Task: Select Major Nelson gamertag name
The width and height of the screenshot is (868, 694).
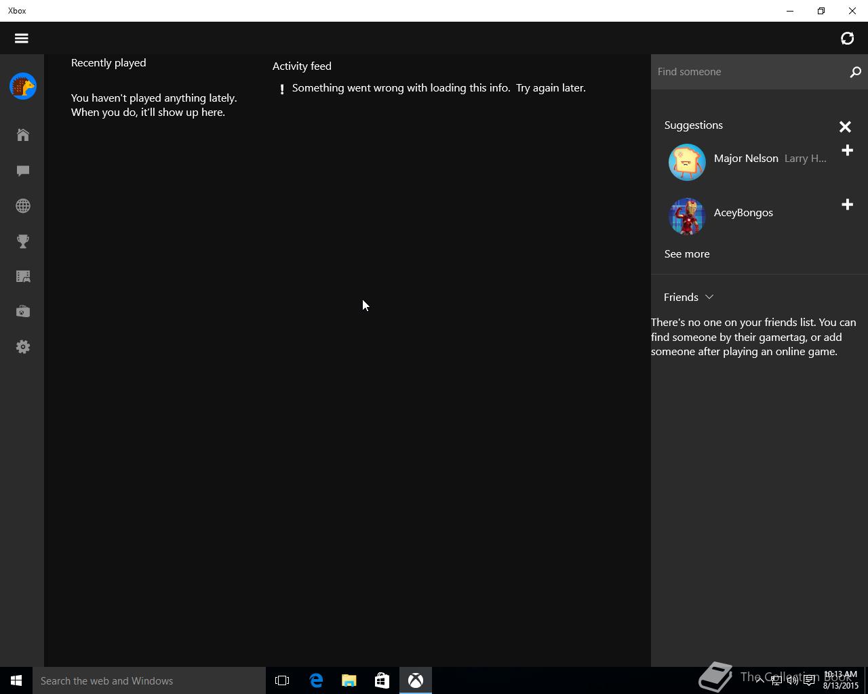Action: point(746,158)
